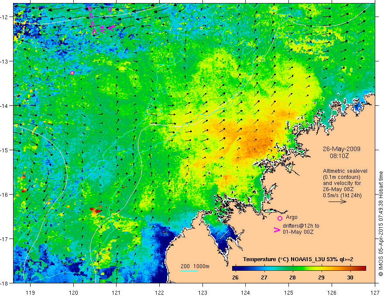Viewport: 384px width, 296px height.
Task: Click the magenta Argo circle legend symbol
Action: click(x=280, y=218)
